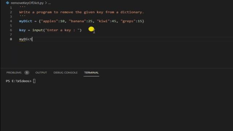Click the key variable on line 6
The image size is (233, 131).
[23, 30]
